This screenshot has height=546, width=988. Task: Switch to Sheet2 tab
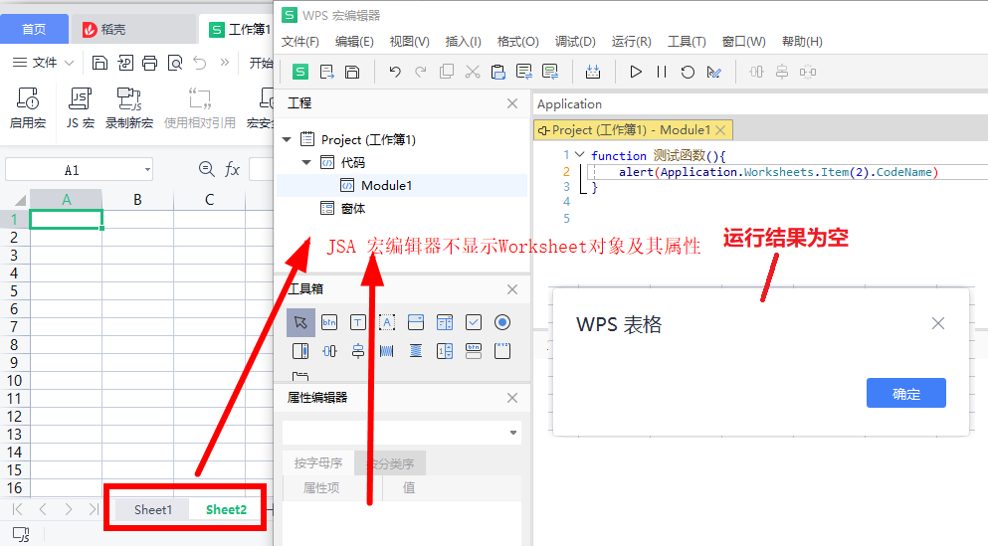click(x=226, y=509)
